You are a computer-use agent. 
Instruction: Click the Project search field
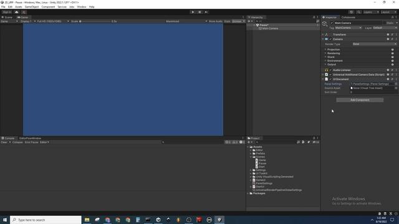[275, 142]
